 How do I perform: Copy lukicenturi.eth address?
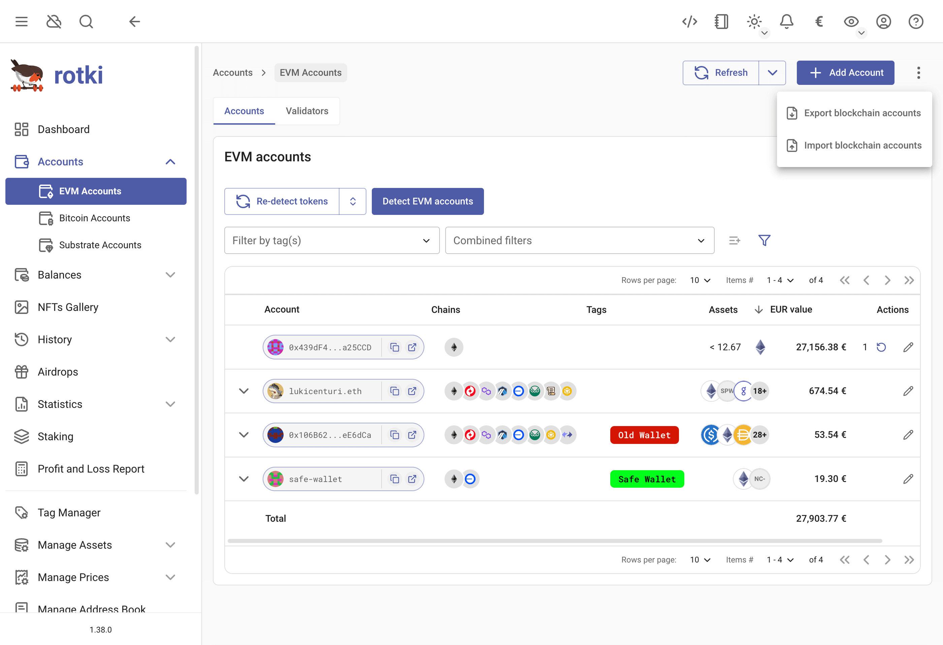[394, 391]
